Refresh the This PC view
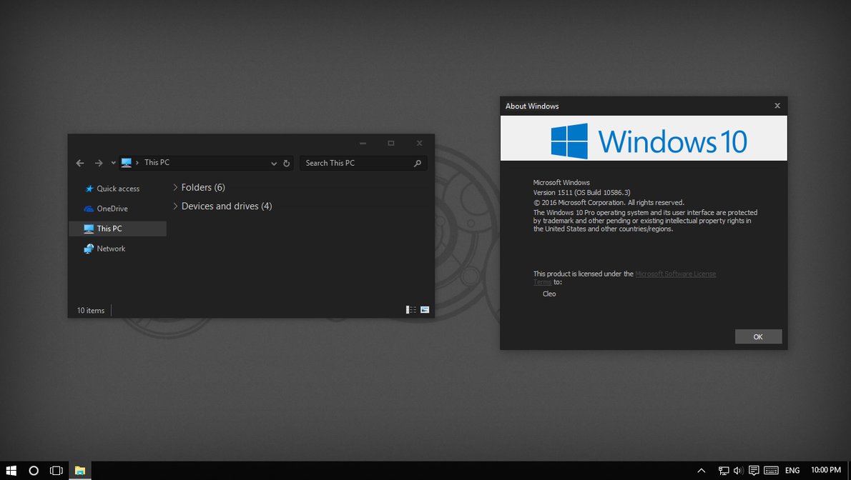This screenshot has width=851, height=480. (x=287, y=164)
